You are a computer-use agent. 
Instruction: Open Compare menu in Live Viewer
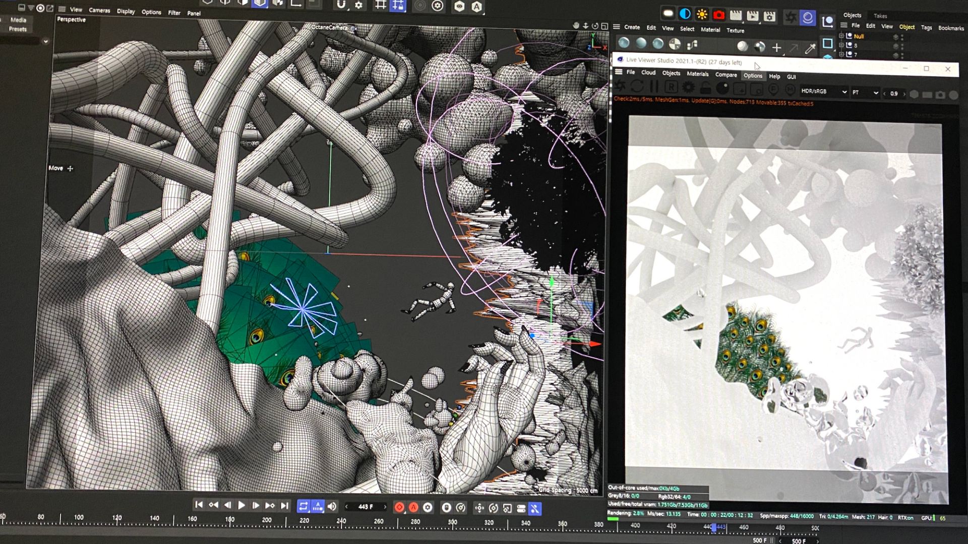[726, 75]
